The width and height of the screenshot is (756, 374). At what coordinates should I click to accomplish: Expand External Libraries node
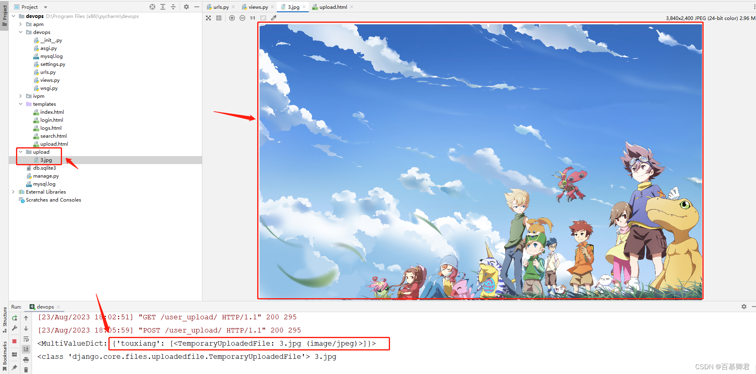point(14,192)
